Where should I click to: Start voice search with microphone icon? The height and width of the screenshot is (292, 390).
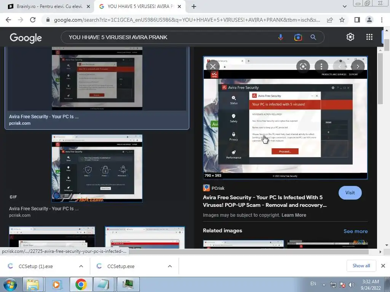pyautogui.click(x=281, y=37)
